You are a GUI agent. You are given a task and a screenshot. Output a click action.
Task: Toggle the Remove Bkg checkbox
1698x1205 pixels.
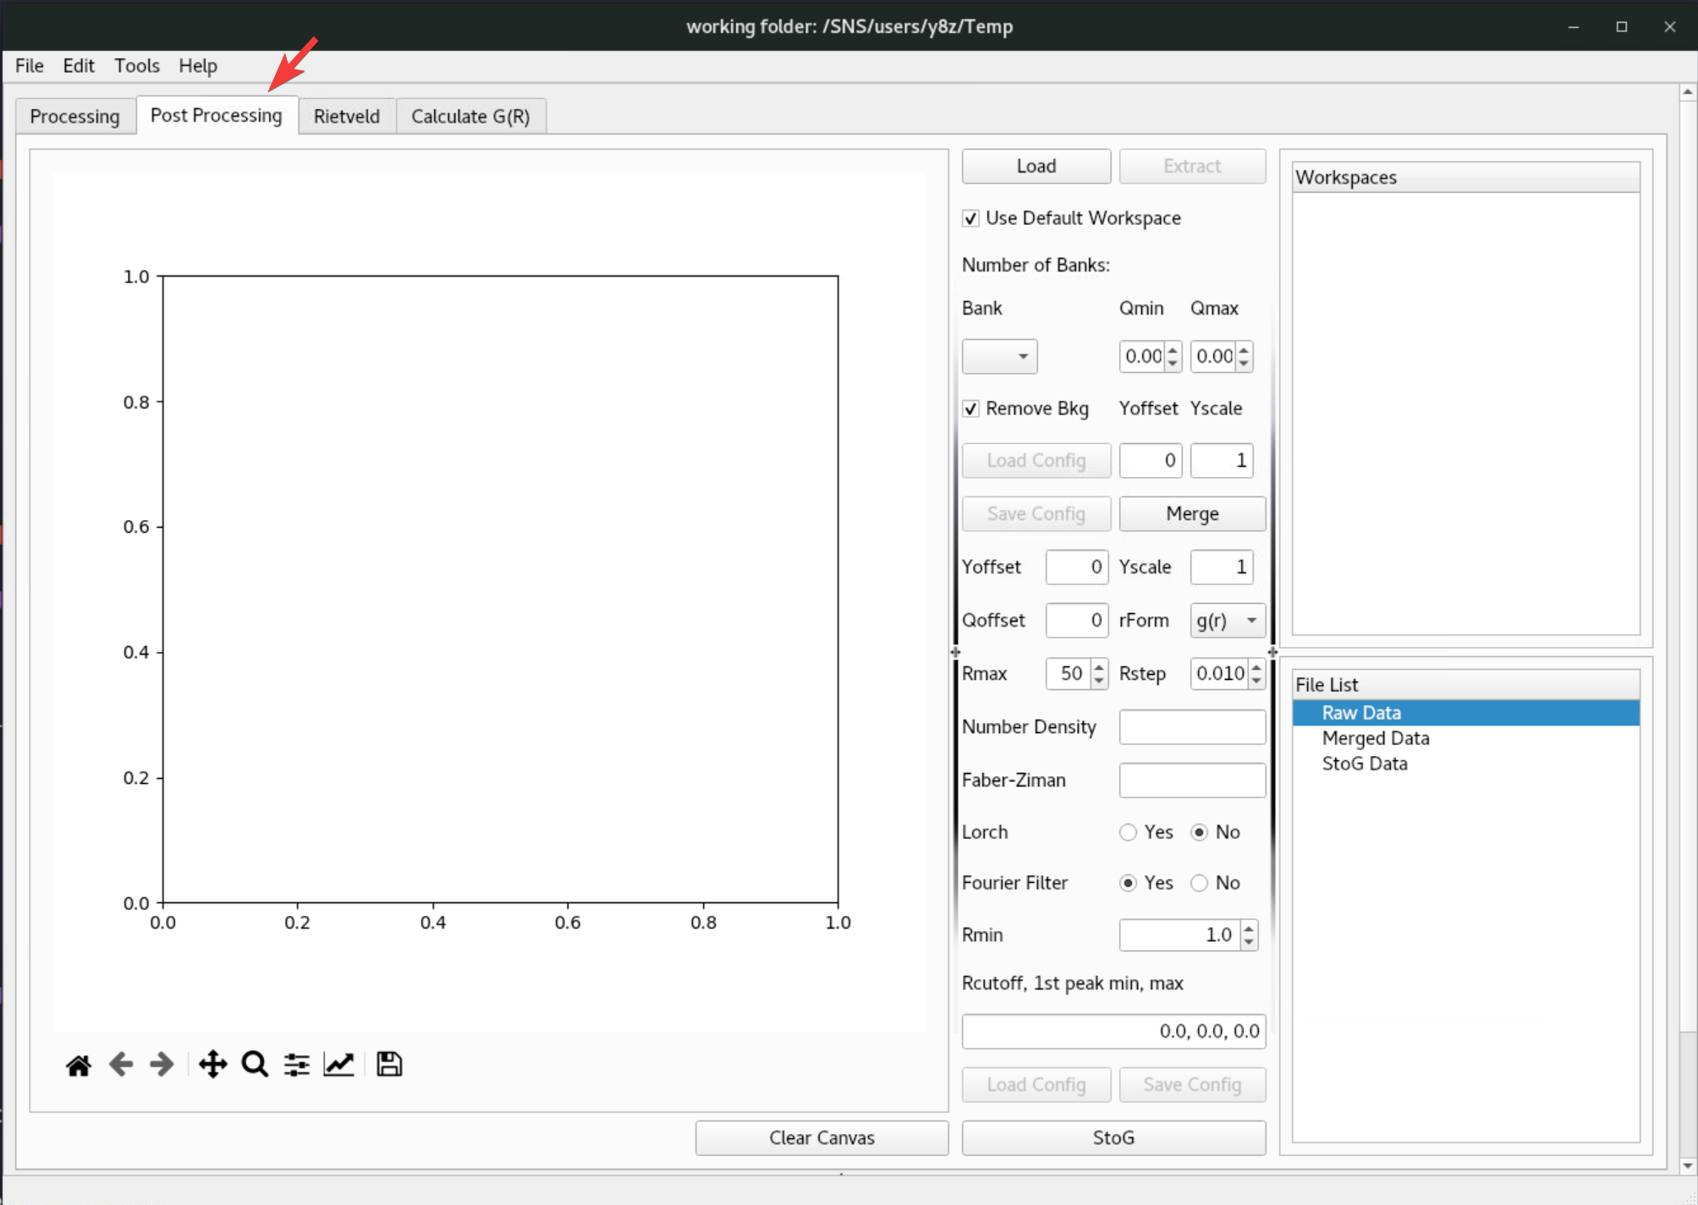[x=971, y=408]
